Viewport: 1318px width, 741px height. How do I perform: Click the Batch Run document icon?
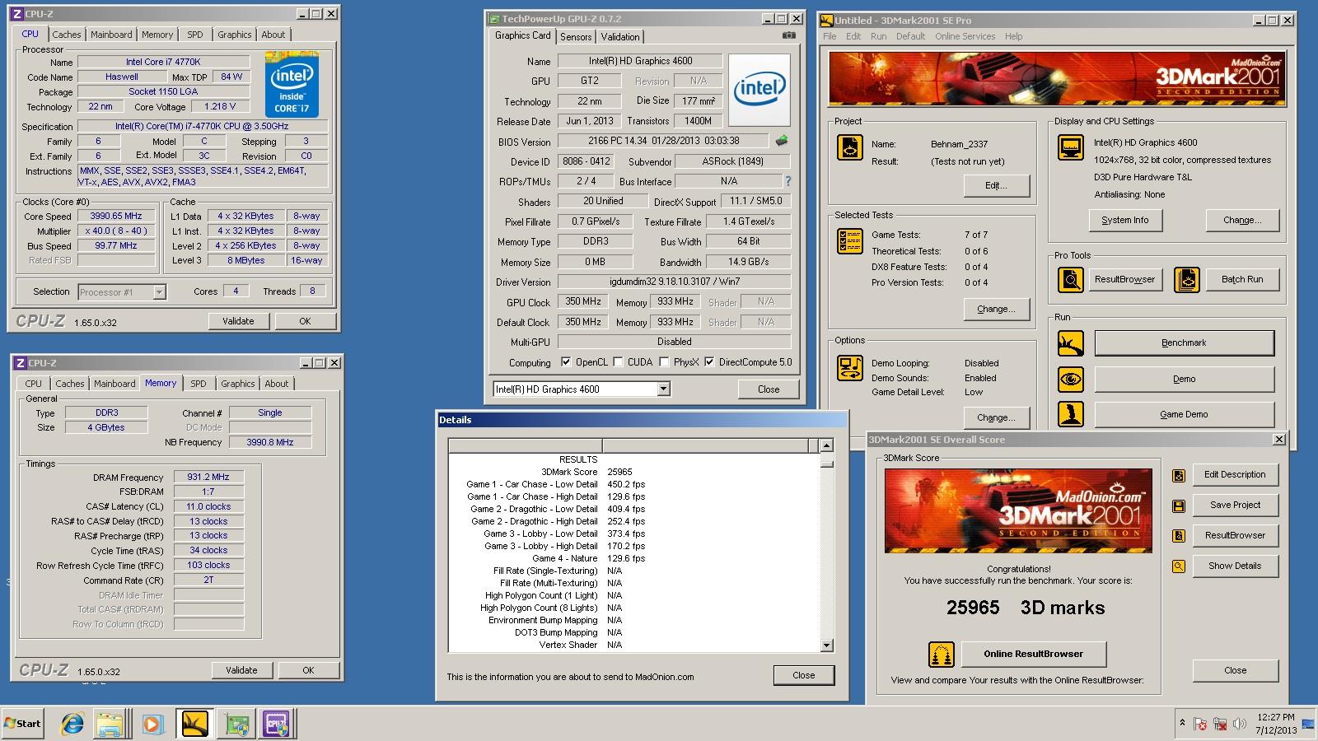[x=1187, y=280]
